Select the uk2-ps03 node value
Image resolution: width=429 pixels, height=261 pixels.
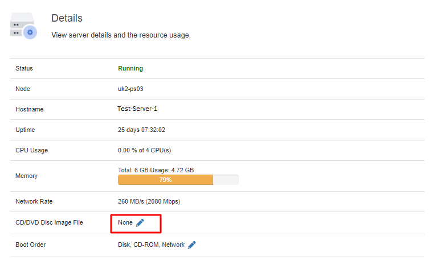pos(130,89)
